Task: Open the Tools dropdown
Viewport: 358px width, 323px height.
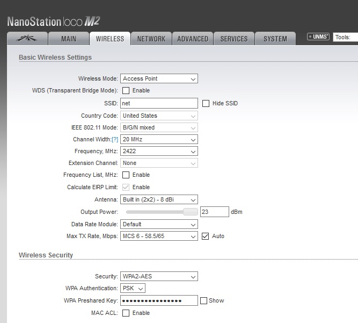Action: 346,37
